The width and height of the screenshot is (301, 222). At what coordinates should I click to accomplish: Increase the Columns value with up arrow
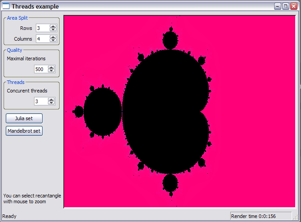53,37
